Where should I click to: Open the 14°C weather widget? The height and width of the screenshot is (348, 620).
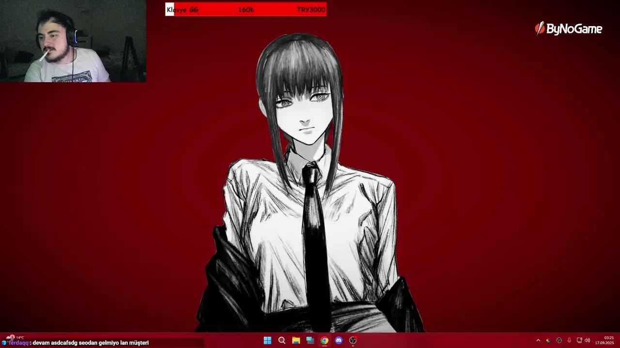pos(15,337)
